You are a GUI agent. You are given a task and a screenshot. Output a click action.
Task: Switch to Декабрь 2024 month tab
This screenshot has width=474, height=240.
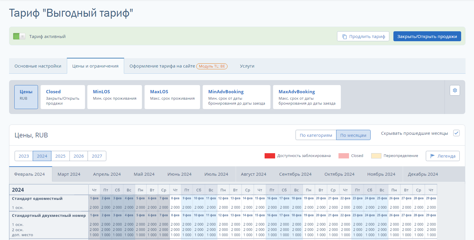click(x=423, y=174)
